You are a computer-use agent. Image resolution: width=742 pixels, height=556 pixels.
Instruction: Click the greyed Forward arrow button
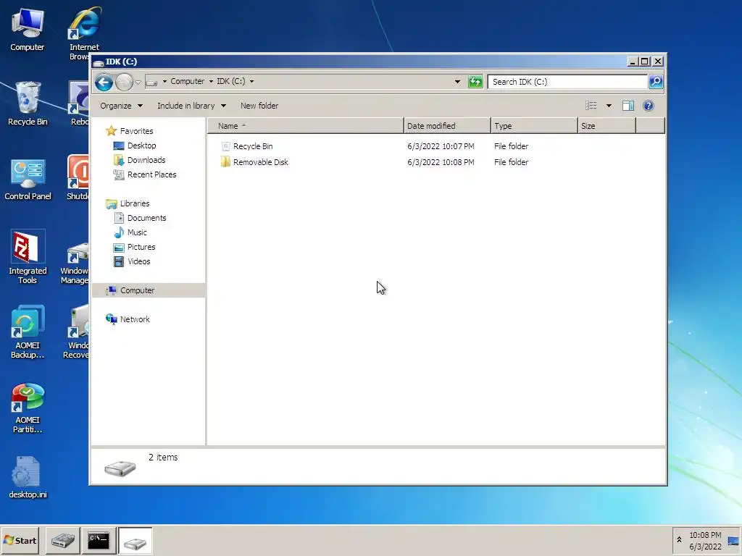click(124, 83)
